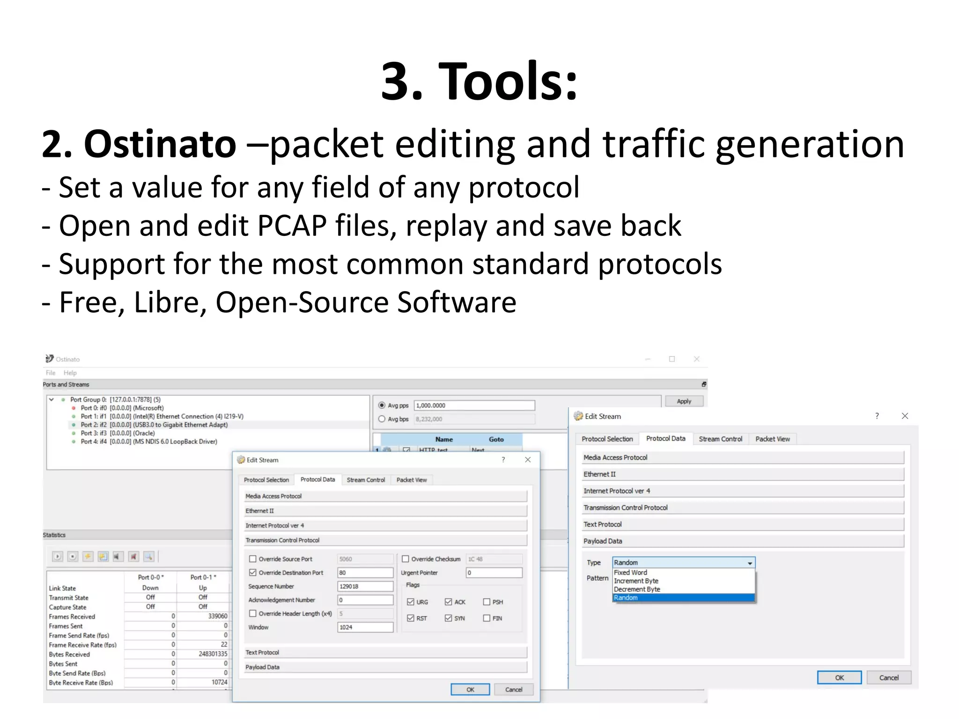959x719 pixels.
Task: Enable Override Checksum checkbox
Action: (x=406, y=559)
